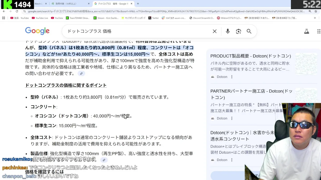Image resolution: width=321 pixels, height=180 pixels.
Task: Click the zoom magnifier icon in address bar
Action: 310,11
